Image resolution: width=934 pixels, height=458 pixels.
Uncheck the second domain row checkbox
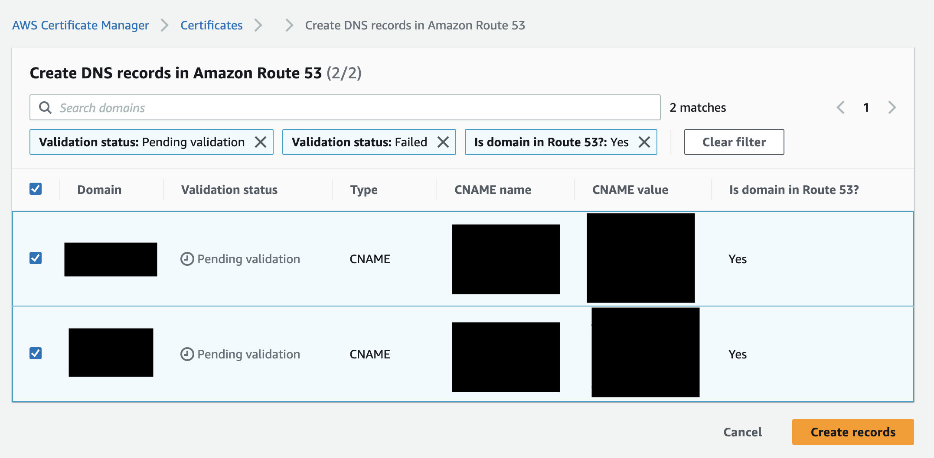pyautogui.click(x=36, y=353)
